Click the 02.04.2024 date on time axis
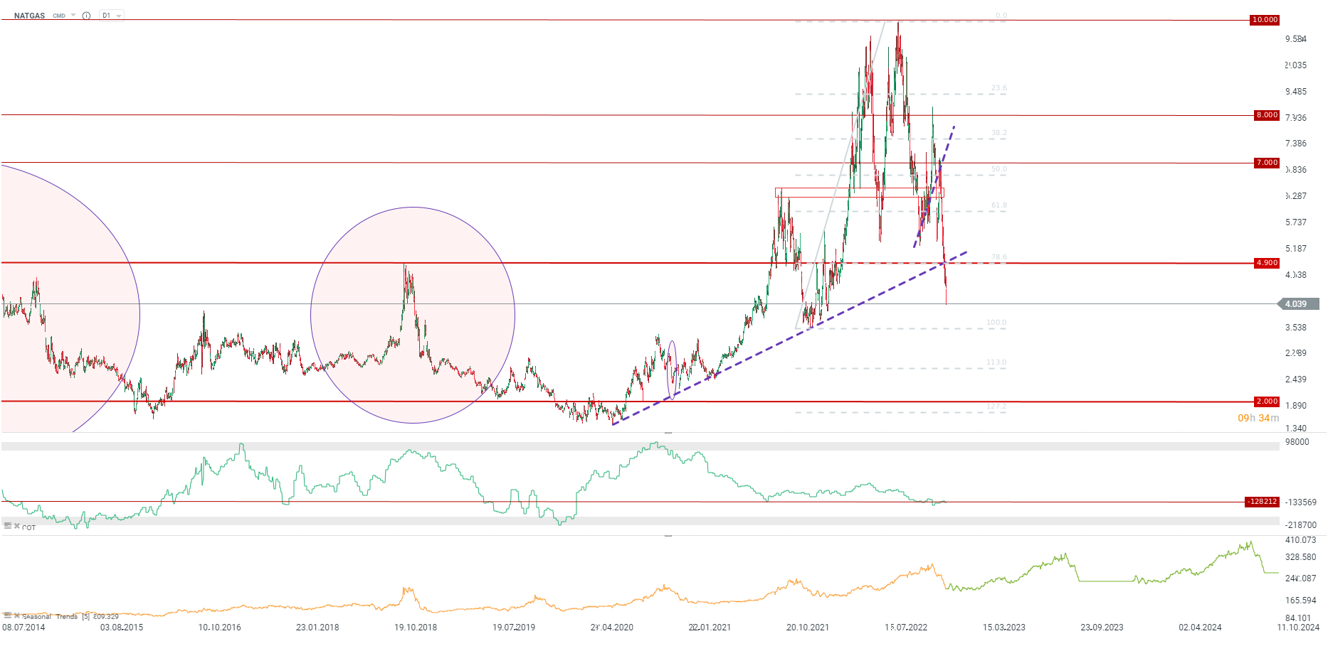This screenshot has width=1328, height=646. (1201, 628)
